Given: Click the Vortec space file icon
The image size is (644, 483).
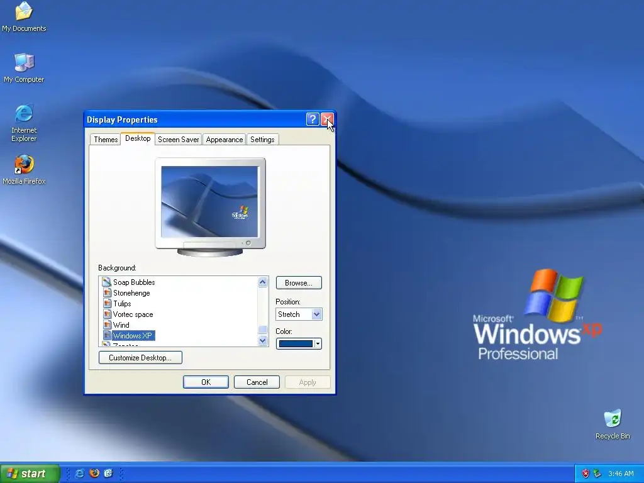Looking at the screenshot, I should coord(107,314).
